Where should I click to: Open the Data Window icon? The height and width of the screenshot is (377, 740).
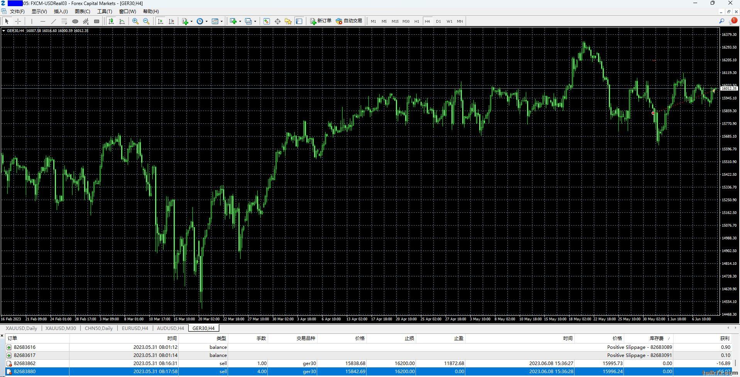(x=277, y=21)
